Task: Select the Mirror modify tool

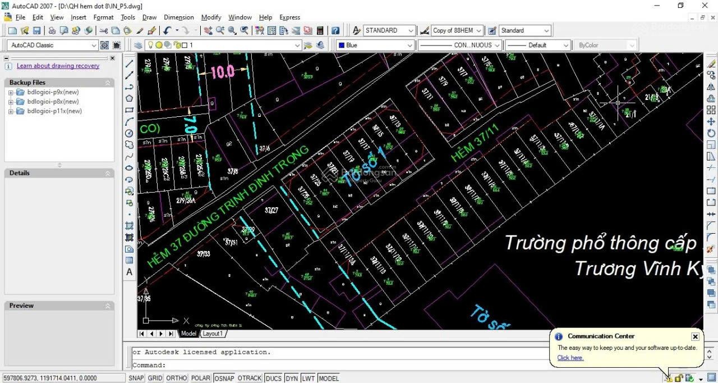Action: pyautogui.click(x=711, y=87)
